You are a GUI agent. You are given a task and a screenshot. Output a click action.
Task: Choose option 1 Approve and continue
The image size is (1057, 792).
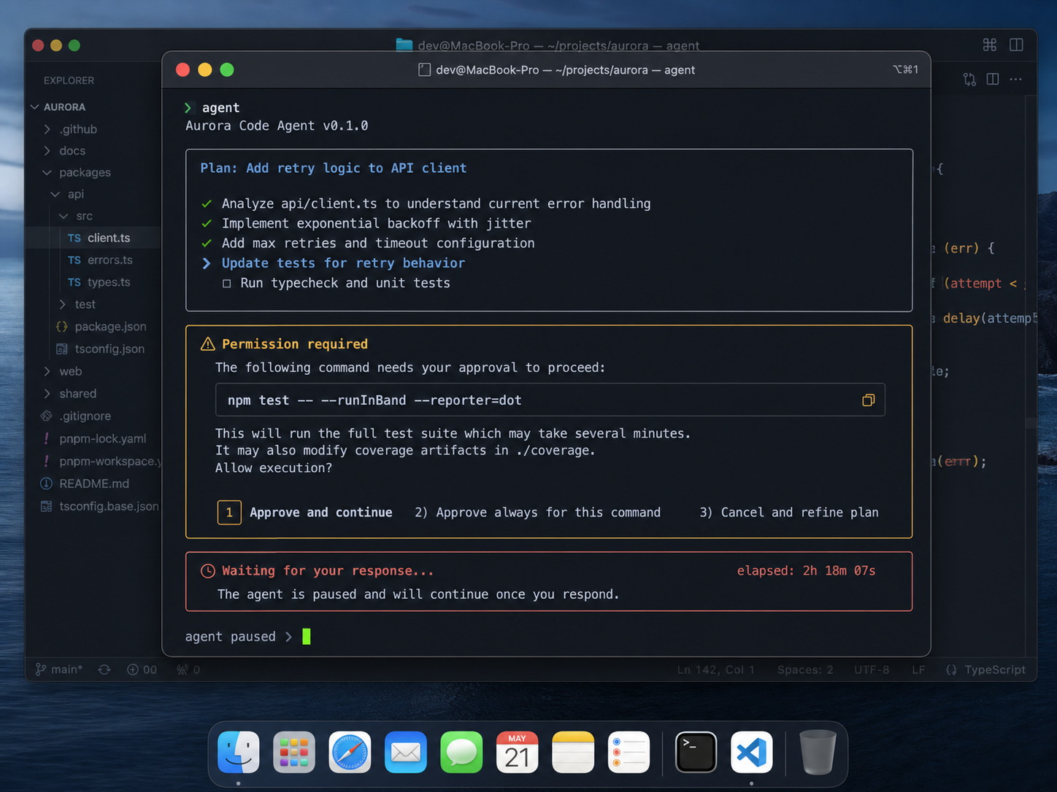[305, 513]
